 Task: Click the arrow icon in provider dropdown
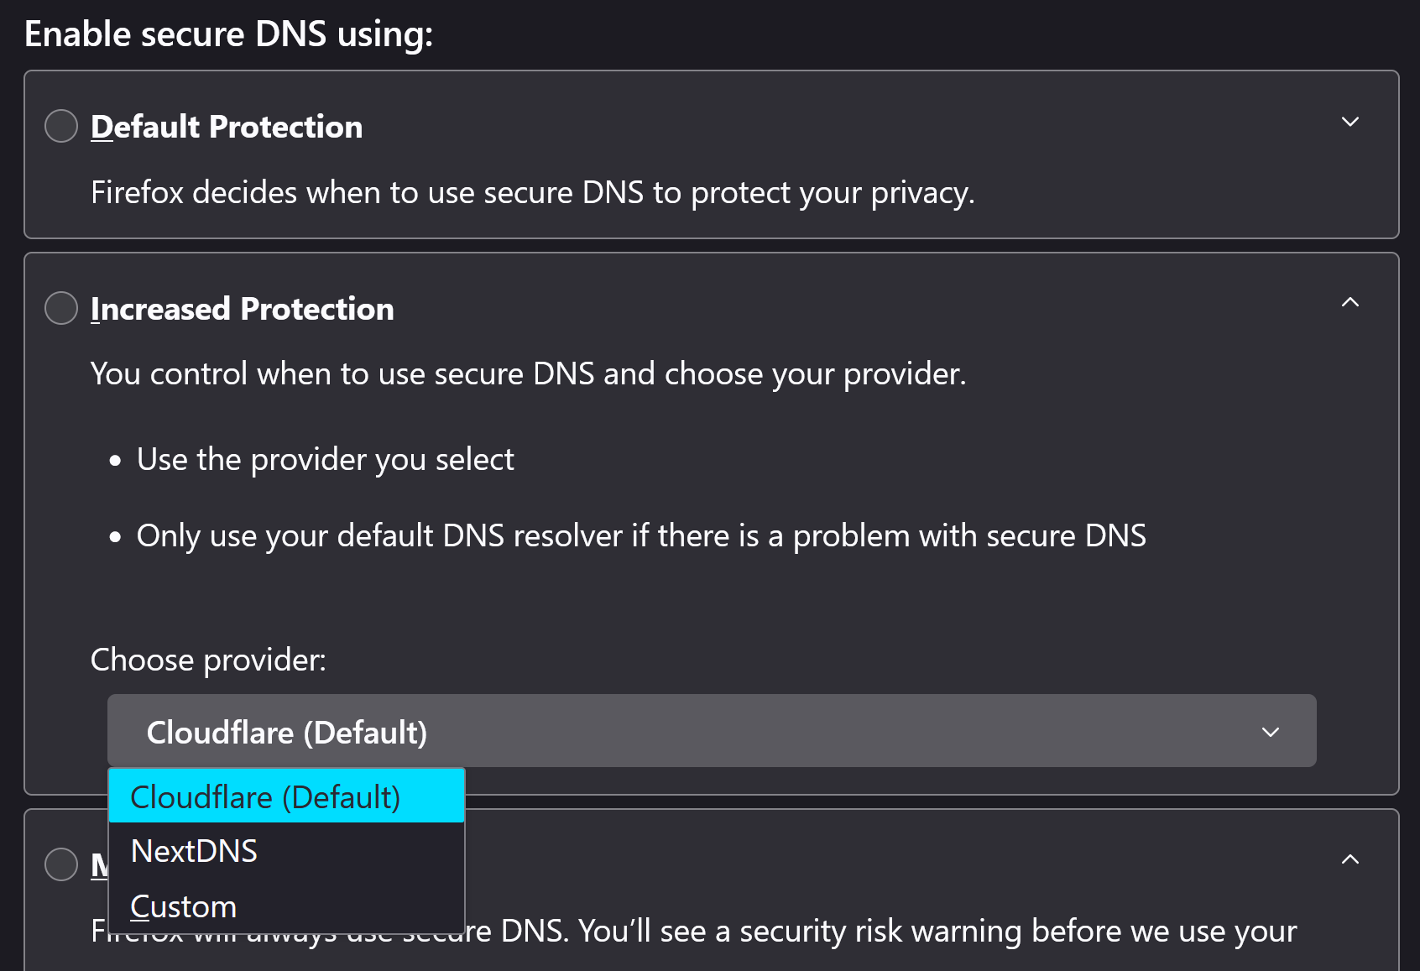[x=1270, y=732]
